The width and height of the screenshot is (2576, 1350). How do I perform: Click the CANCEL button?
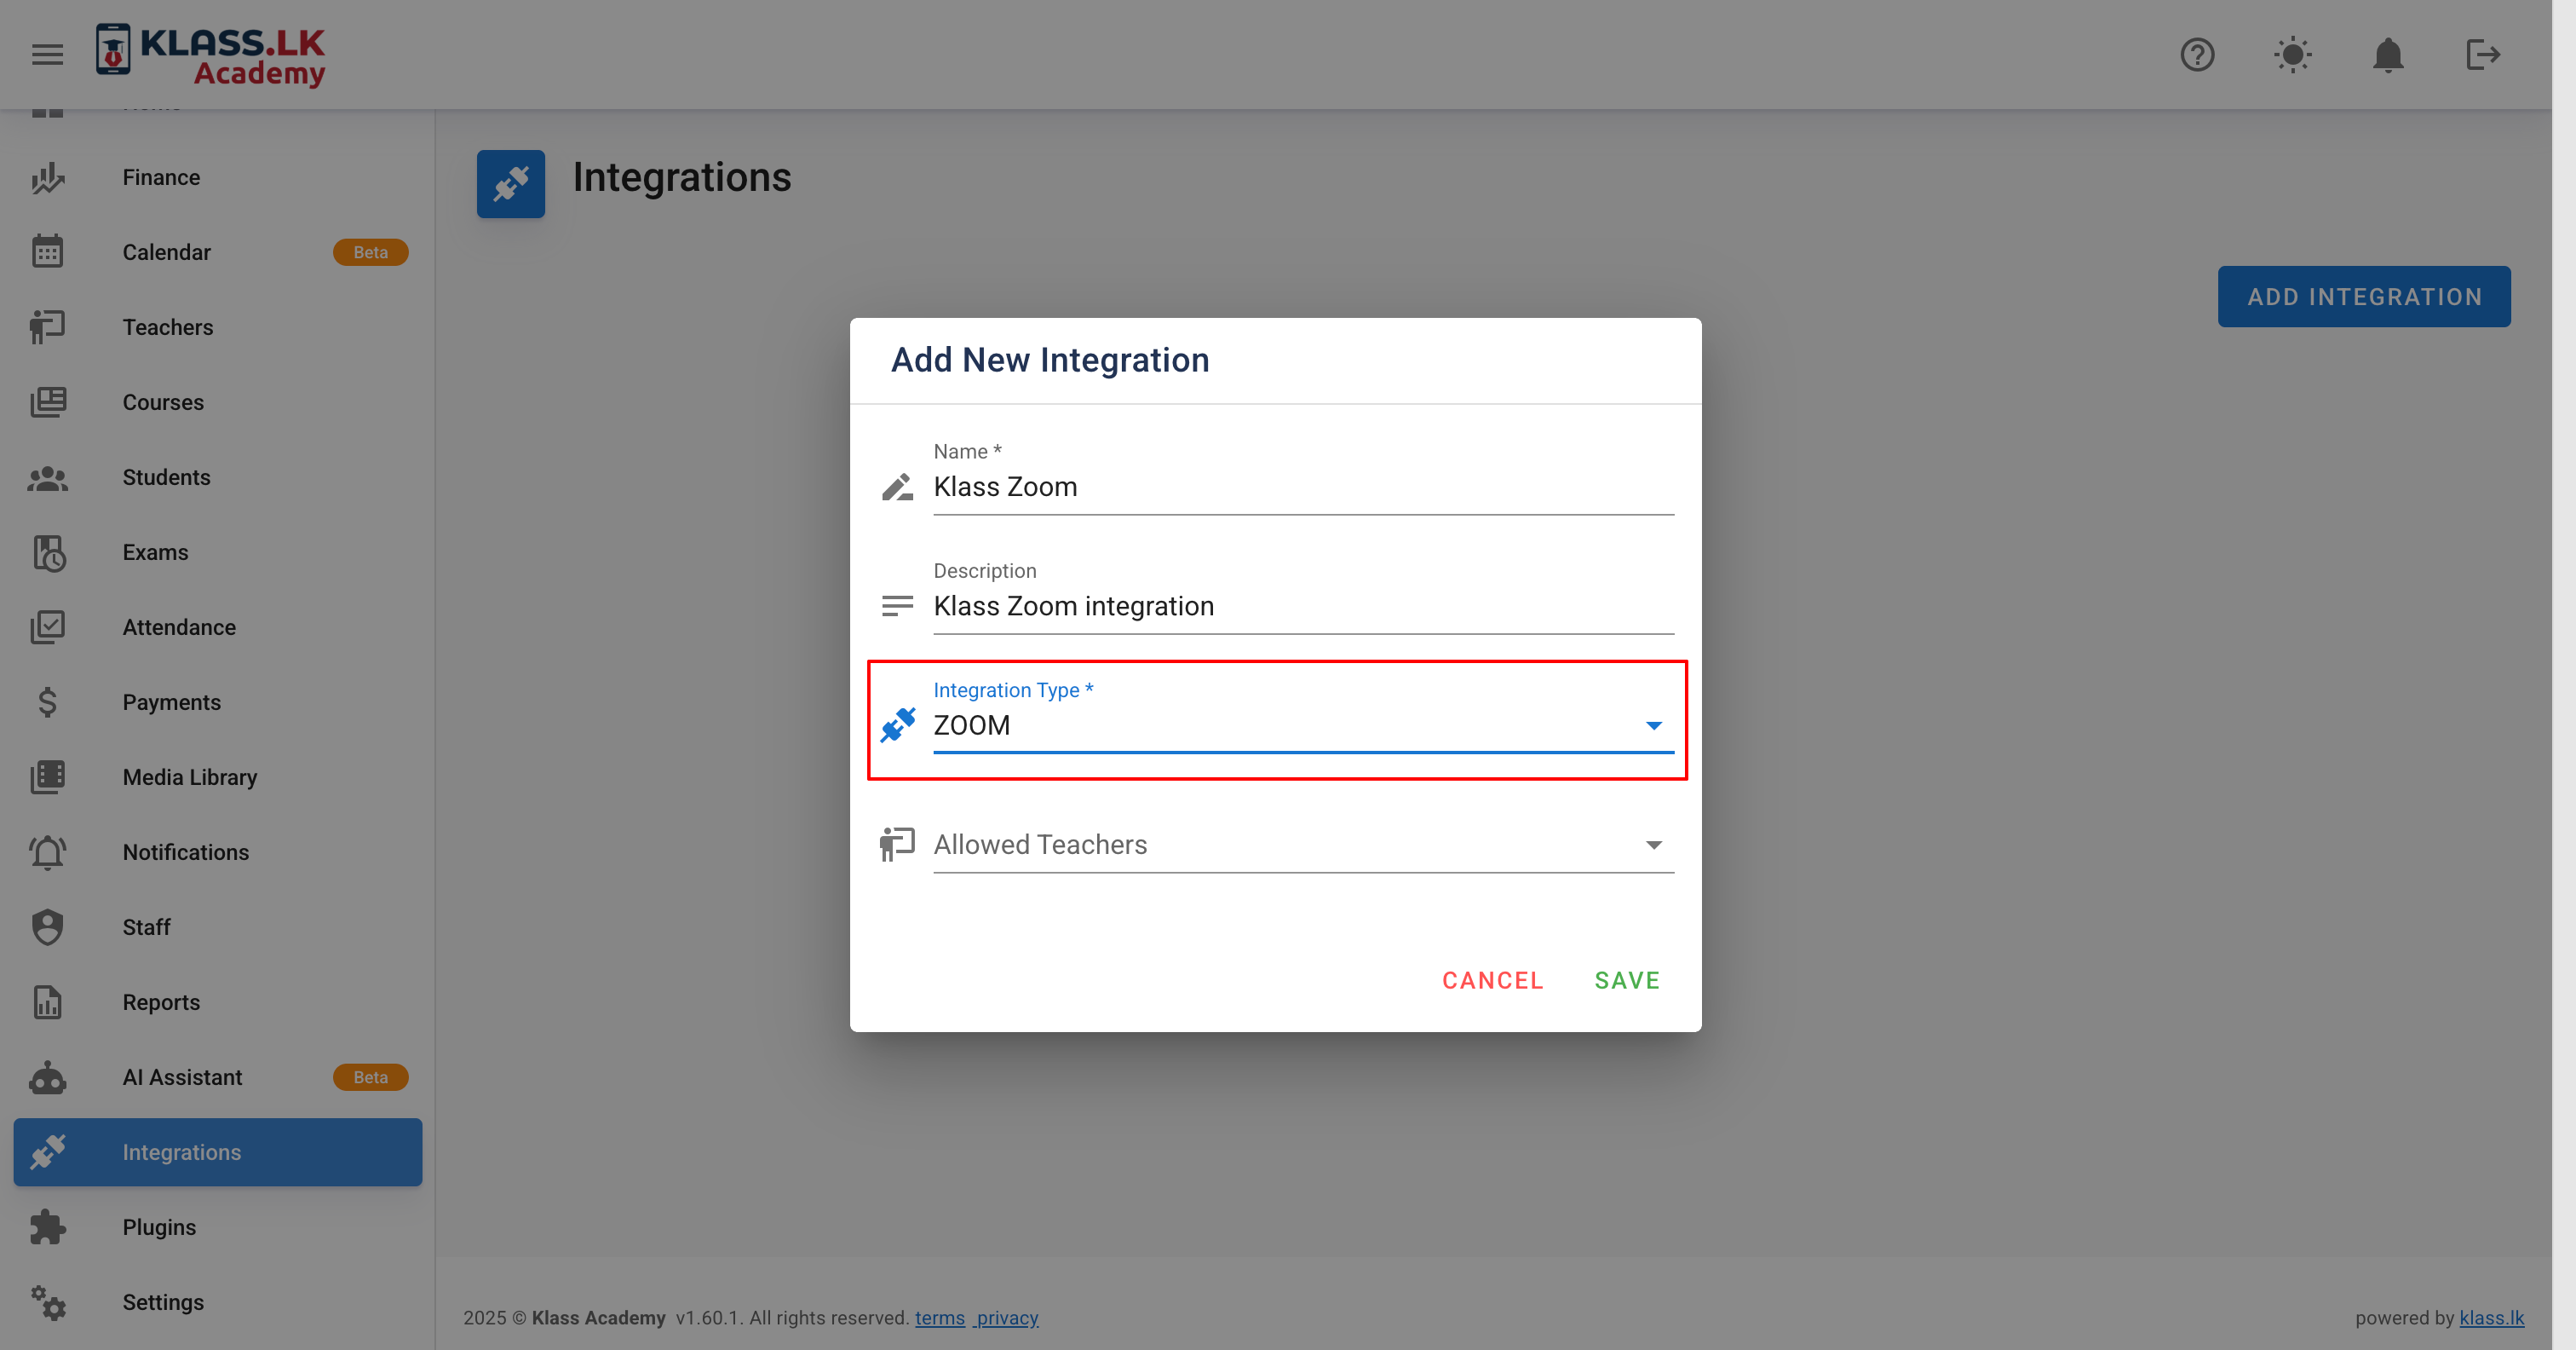(x=1492, y=981)
